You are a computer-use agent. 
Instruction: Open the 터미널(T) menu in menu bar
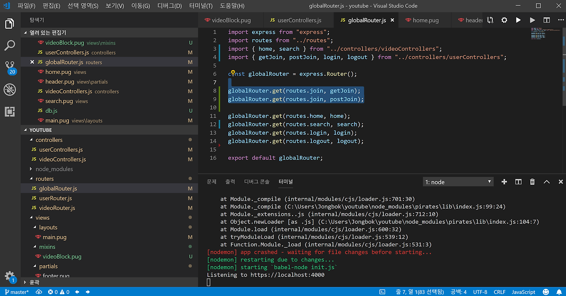200,6
